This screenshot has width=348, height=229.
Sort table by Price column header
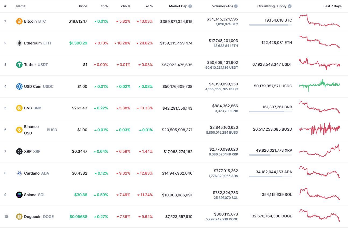(83, 6)
